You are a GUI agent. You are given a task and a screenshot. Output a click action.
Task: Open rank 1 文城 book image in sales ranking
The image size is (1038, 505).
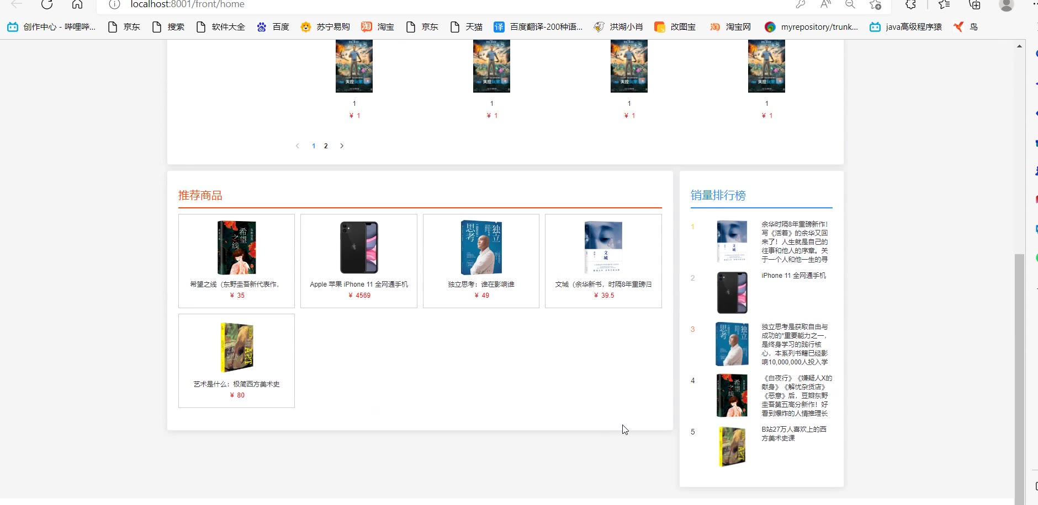[732, 241]
